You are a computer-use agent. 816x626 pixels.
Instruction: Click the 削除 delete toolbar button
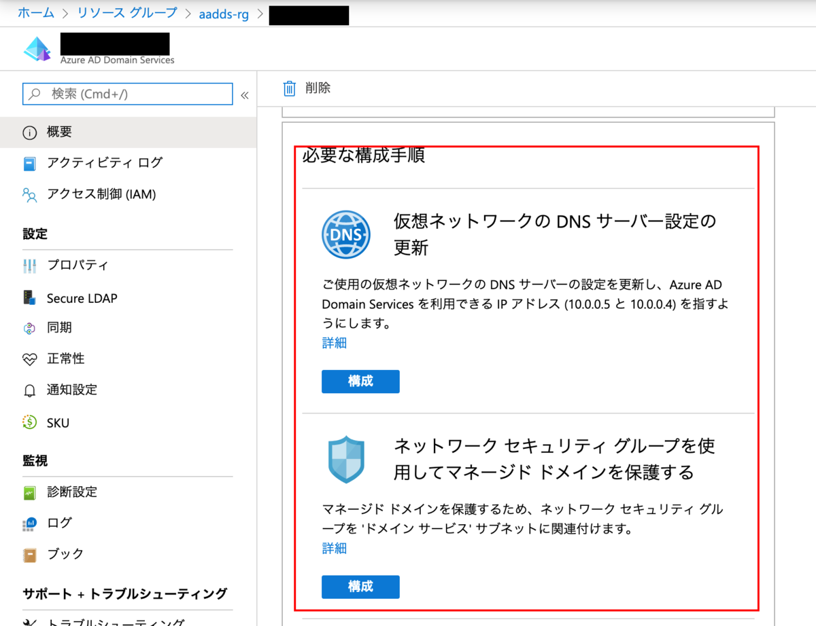coord(307,88)
